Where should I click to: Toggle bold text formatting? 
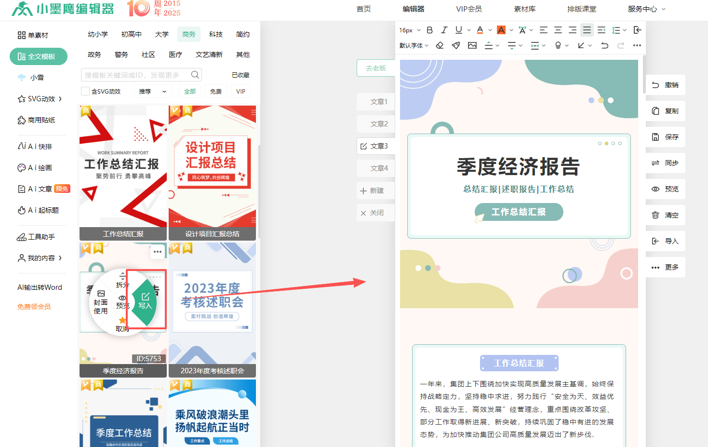429,30
